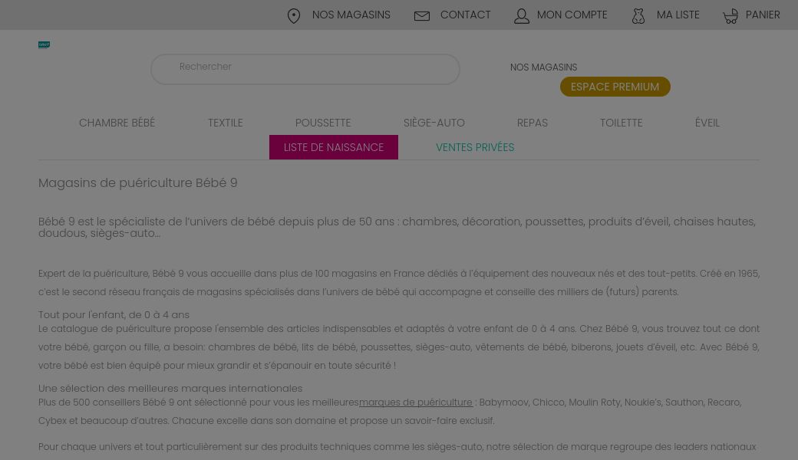Go to MON COMPTE

coord(572,15)
